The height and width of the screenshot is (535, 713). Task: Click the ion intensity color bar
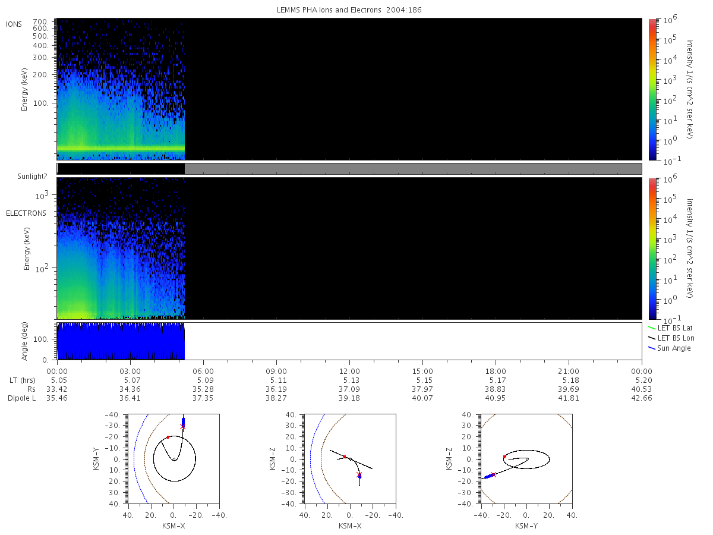point(652,89)
